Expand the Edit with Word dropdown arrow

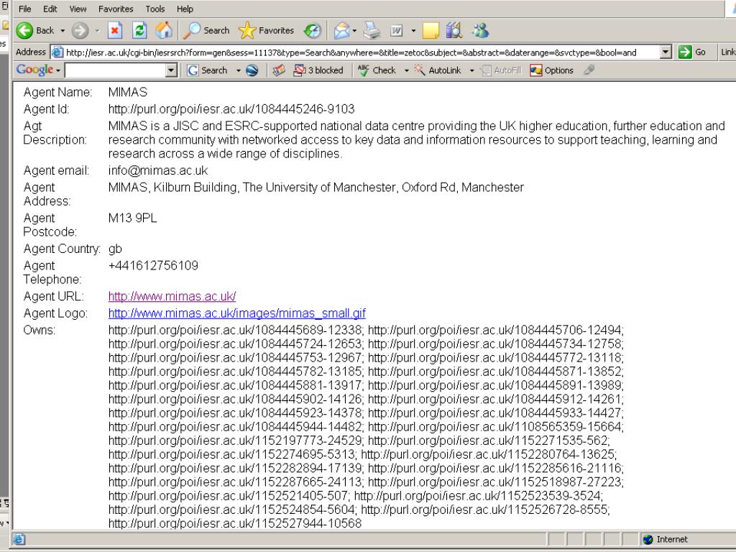(413, 31)
